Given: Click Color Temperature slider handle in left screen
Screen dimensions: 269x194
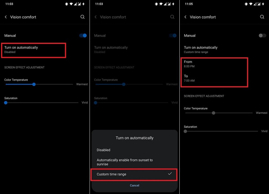Looking at the screenshot, I should tap(34, 84).
